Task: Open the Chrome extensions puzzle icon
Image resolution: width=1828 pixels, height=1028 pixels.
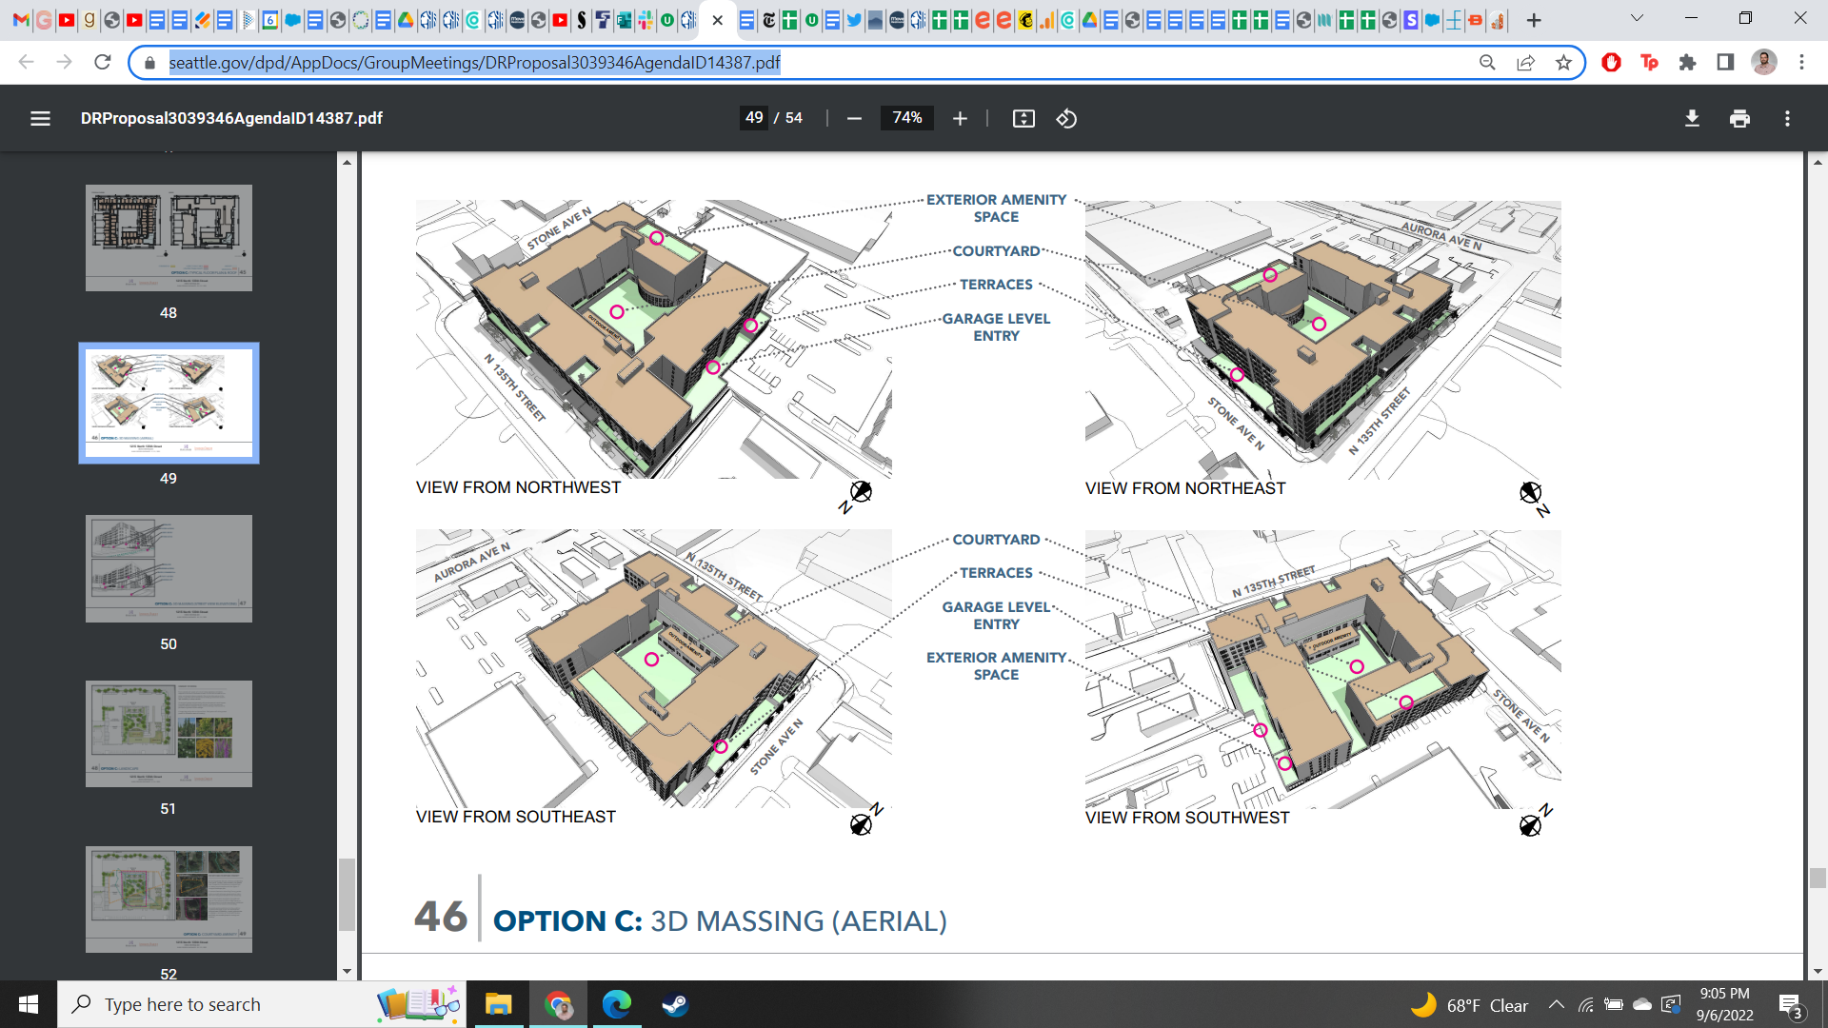Action: (1687, 63)
